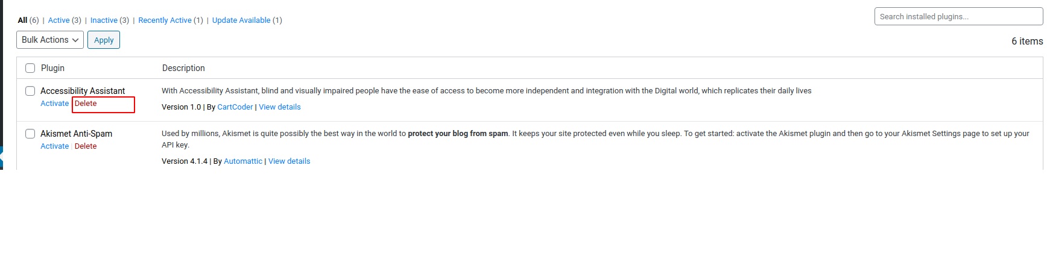Select the Akismet Anti-Spam checkbox
Screen dimensions: 1047x277
pos(30,134)
